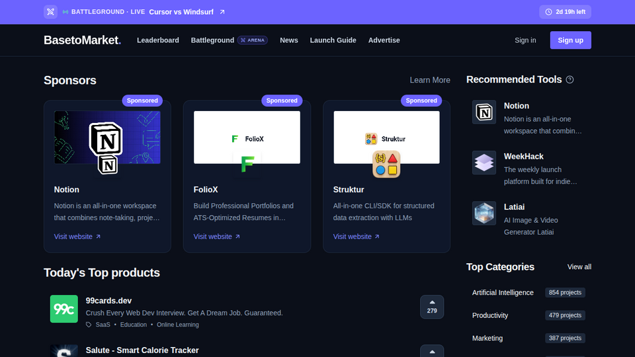Screen dimensions: 635x357
Task: Click WeekHack layered icon in Recommended Tools
Action: tap(484, 163)
